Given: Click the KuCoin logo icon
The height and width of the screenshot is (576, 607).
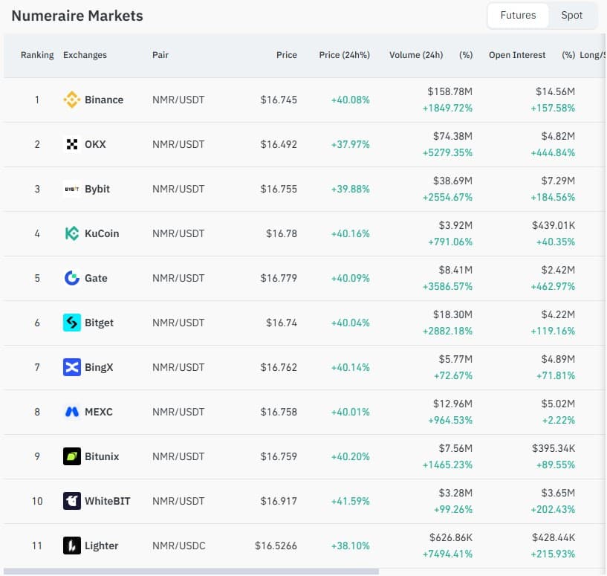Looking at the screenshot, I should pyautogui.click(x=72, y=233).
